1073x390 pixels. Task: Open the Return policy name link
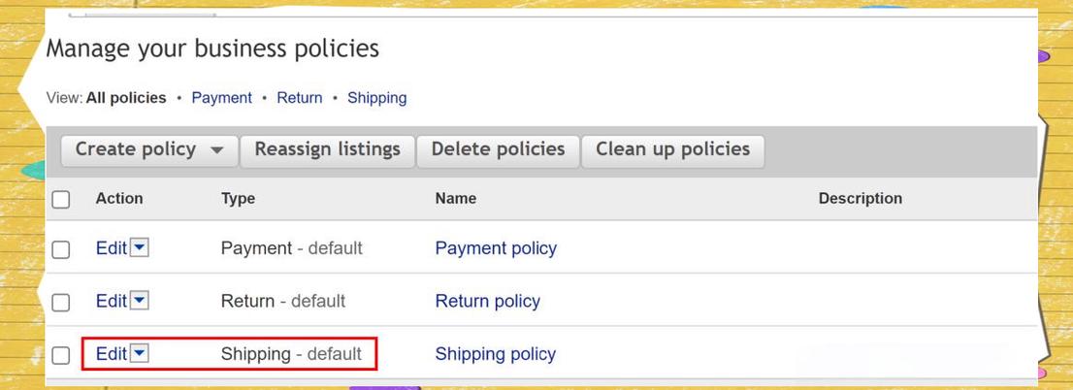(x=487, y=301)
